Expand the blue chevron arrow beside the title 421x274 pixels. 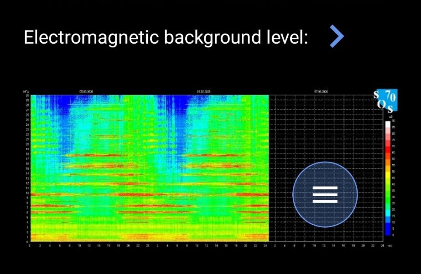[x=337, y=37]
